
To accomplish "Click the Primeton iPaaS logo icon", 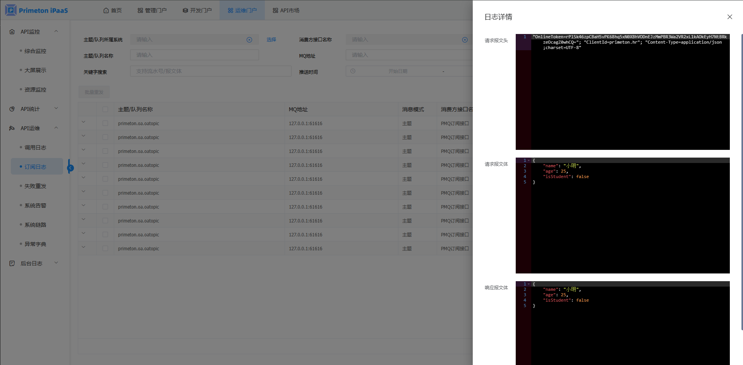I will pos(11,10).
